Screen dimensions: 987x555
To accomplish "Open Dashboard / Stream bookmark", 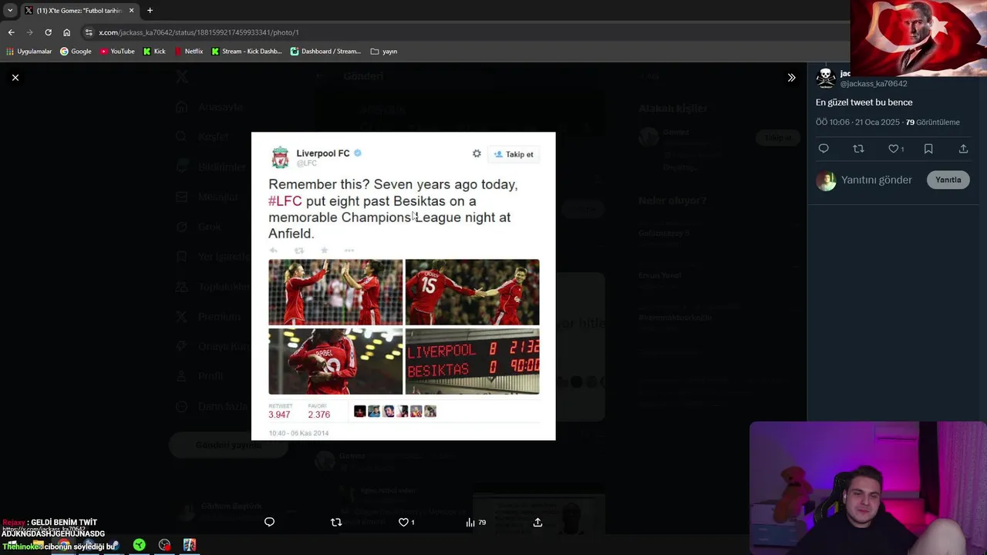I will click(325, 52).
